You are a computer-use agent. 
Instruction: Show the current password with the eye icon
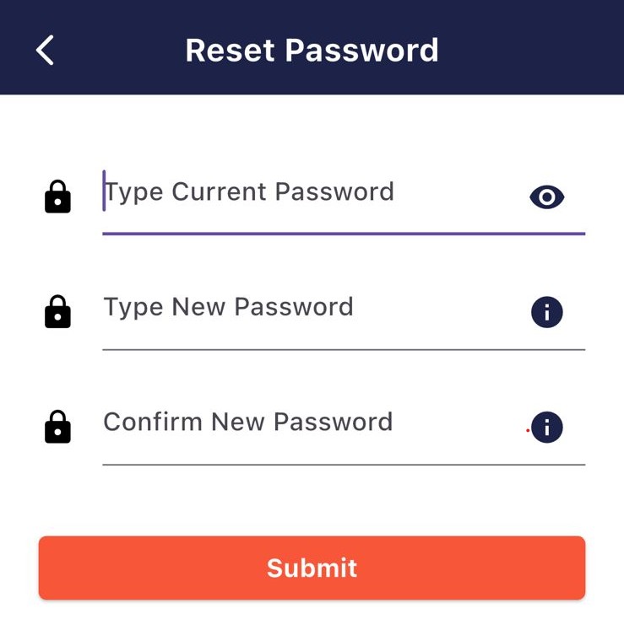[x=547, y=197]
